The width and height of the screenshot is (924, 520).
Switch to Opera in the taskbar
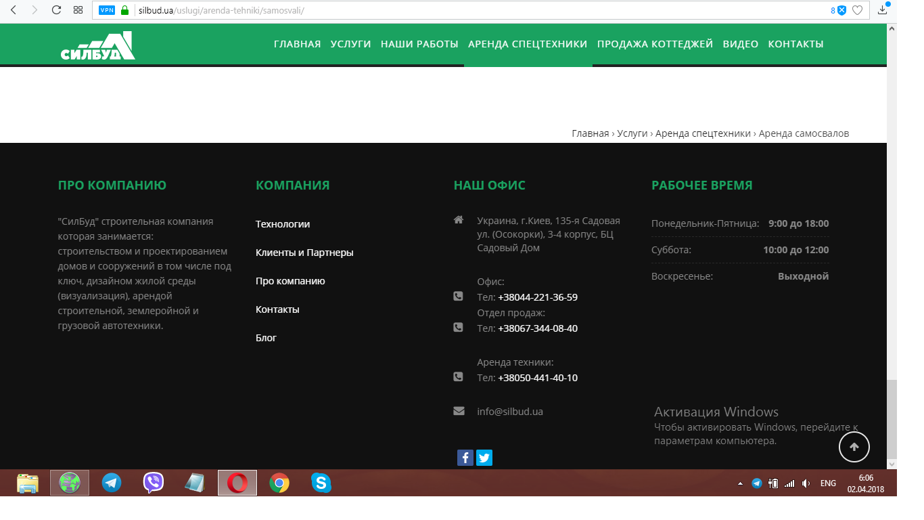[237, 483]
